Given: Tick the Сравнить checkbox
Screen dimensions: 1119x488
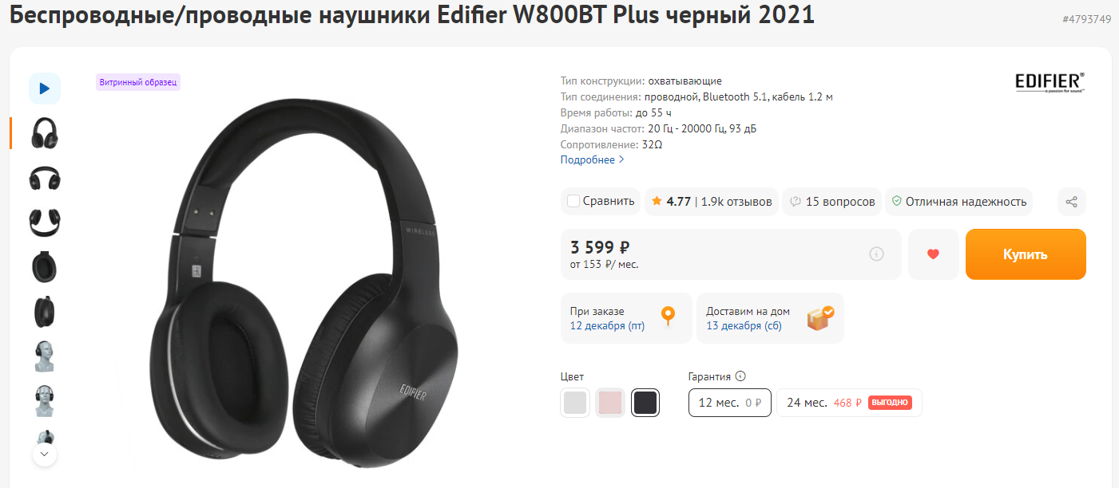Looking at the screenshot, I should pyautogui.click(x=573, y=201).
